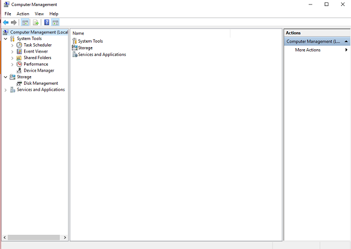
Task: Open Help via blue question-mark icon
Action: coord(47,22)
